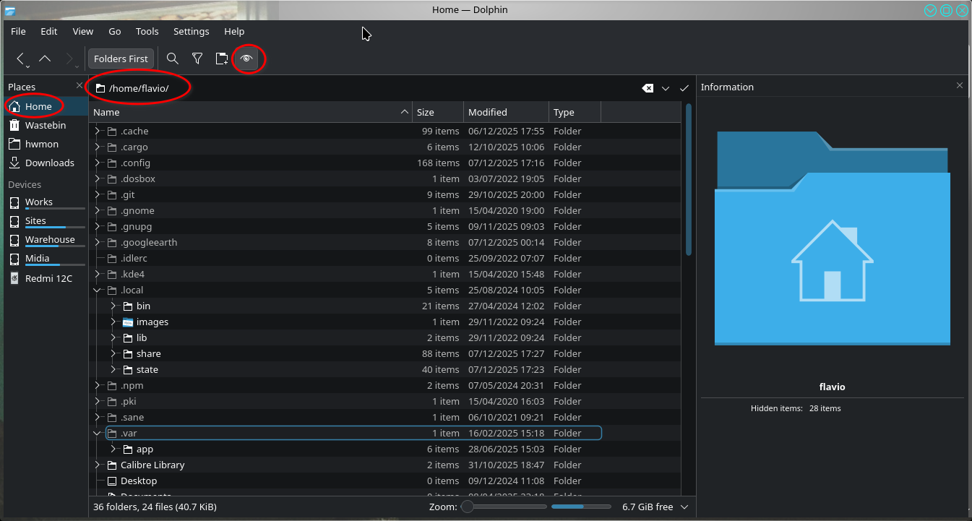Go back using the back arrow

tap(21, 59)
